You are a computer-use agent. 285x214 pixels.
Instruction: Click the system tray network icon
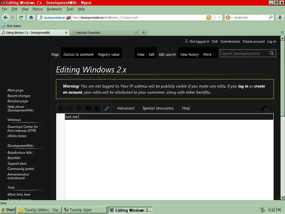tap(263, 210)
